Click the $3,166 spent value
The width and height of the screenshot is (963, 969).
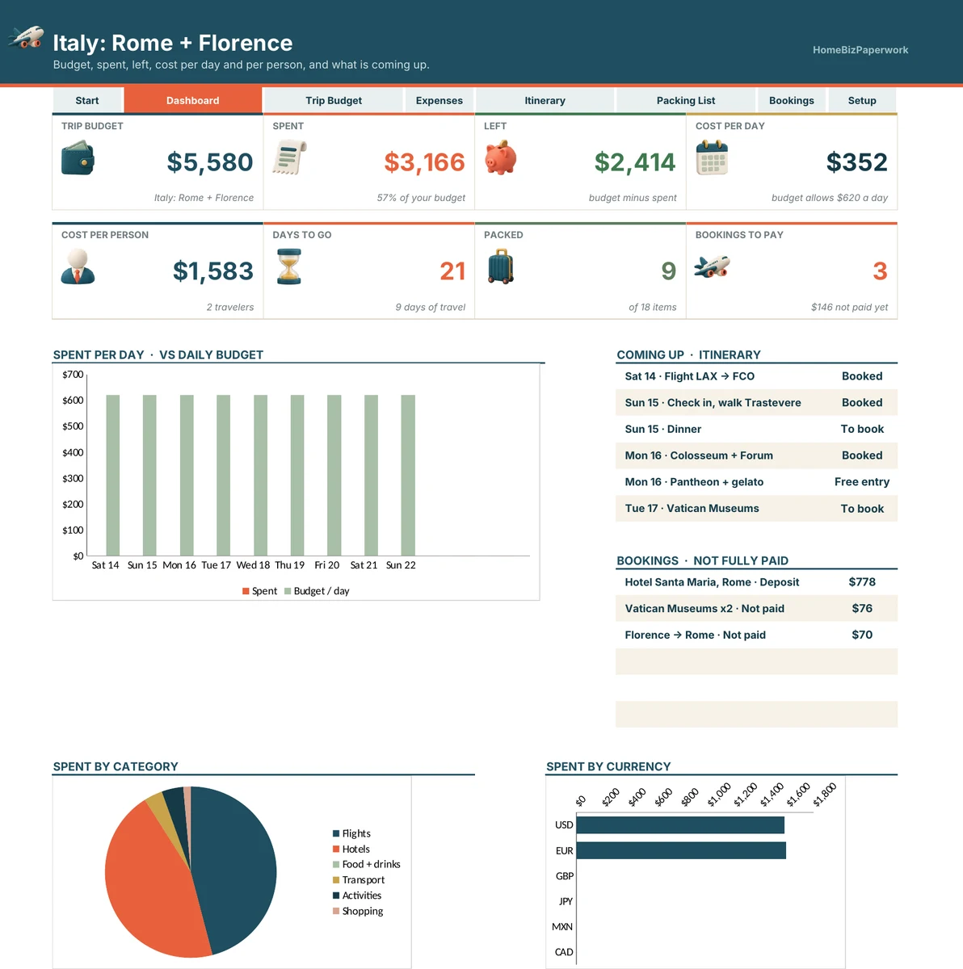425,162
